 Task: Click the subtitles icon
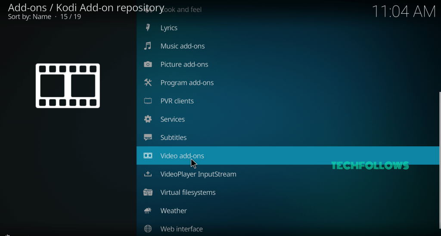pyautogui.click(x=148, y=137)
